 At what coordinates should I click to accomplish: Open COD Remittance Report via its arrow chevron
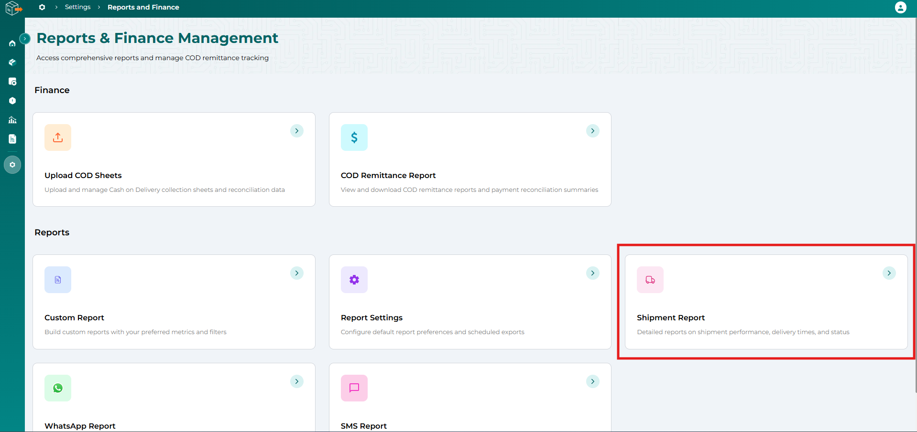(593, 131)
